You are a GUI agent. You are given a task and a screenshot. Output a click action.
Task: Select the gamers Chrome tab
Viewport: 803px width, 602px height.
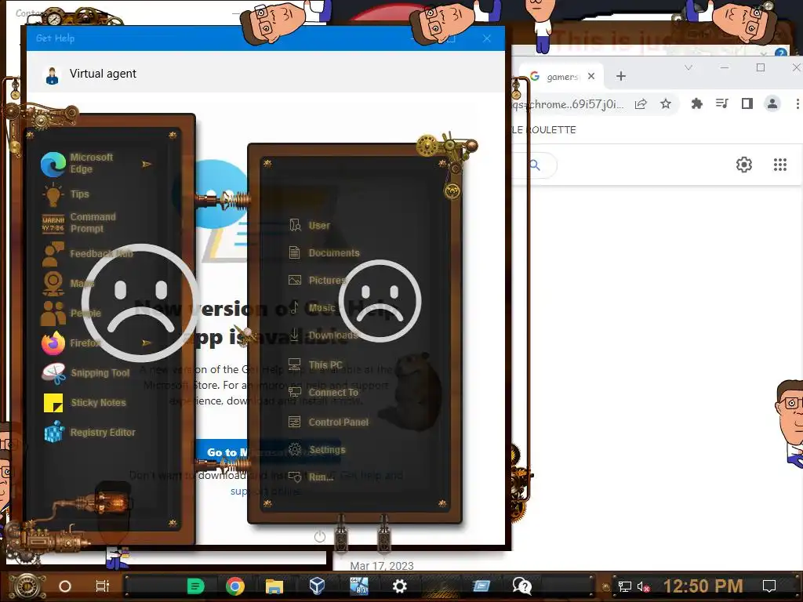point(561,77)
